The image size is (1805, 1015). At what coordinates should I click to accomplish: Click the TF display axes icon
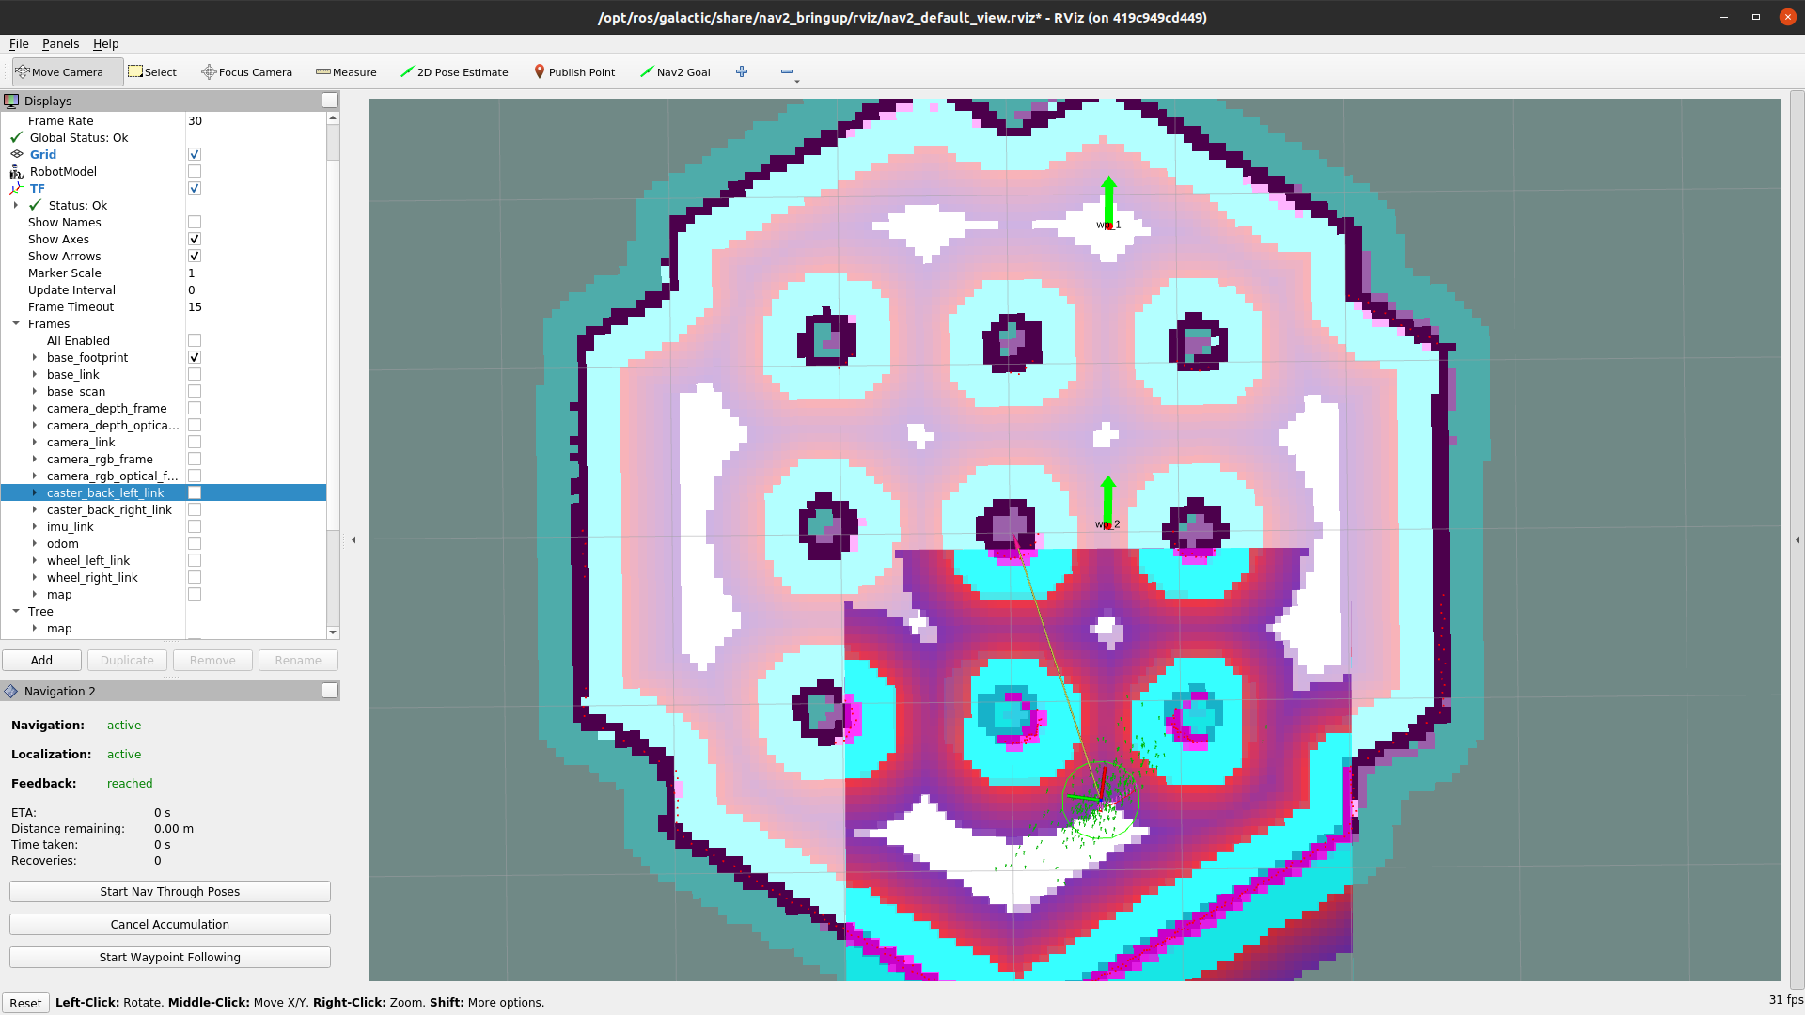pyautogui.click(x=17, y=188)
